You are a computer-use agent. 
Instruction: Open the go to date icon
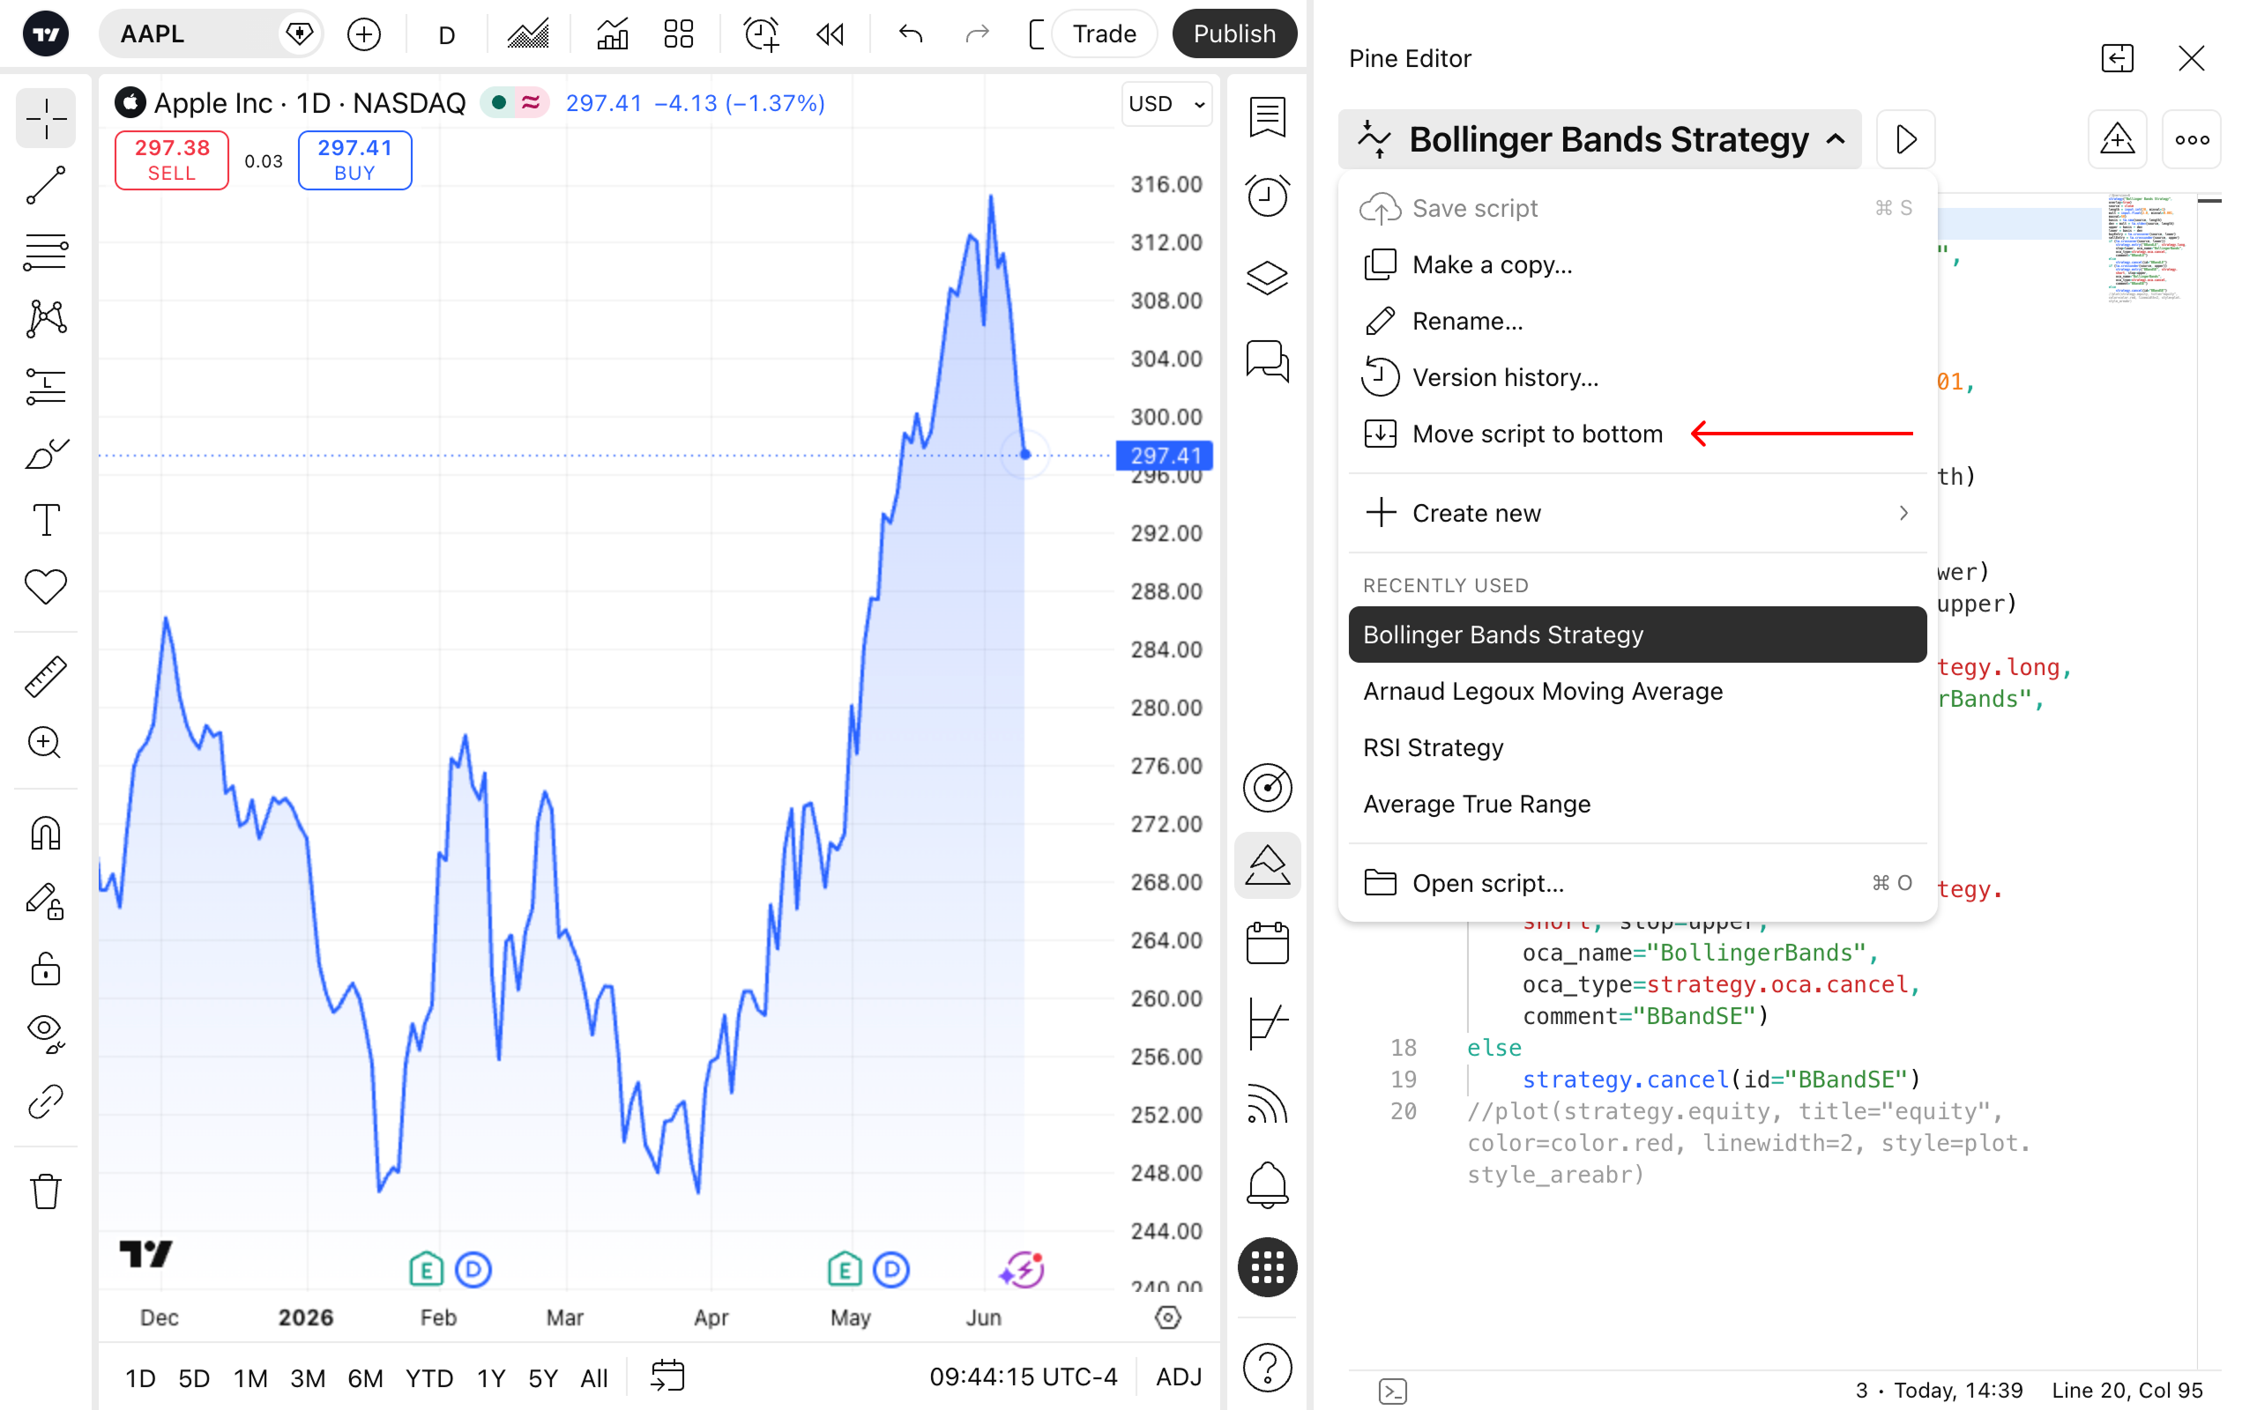pos(667,1377)
